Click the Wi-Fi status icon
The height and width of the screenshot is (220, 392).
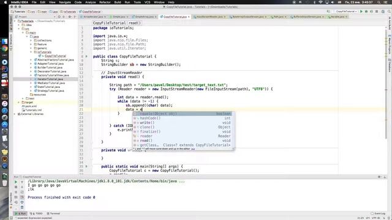pyautogui.click(x=320, y=2)
